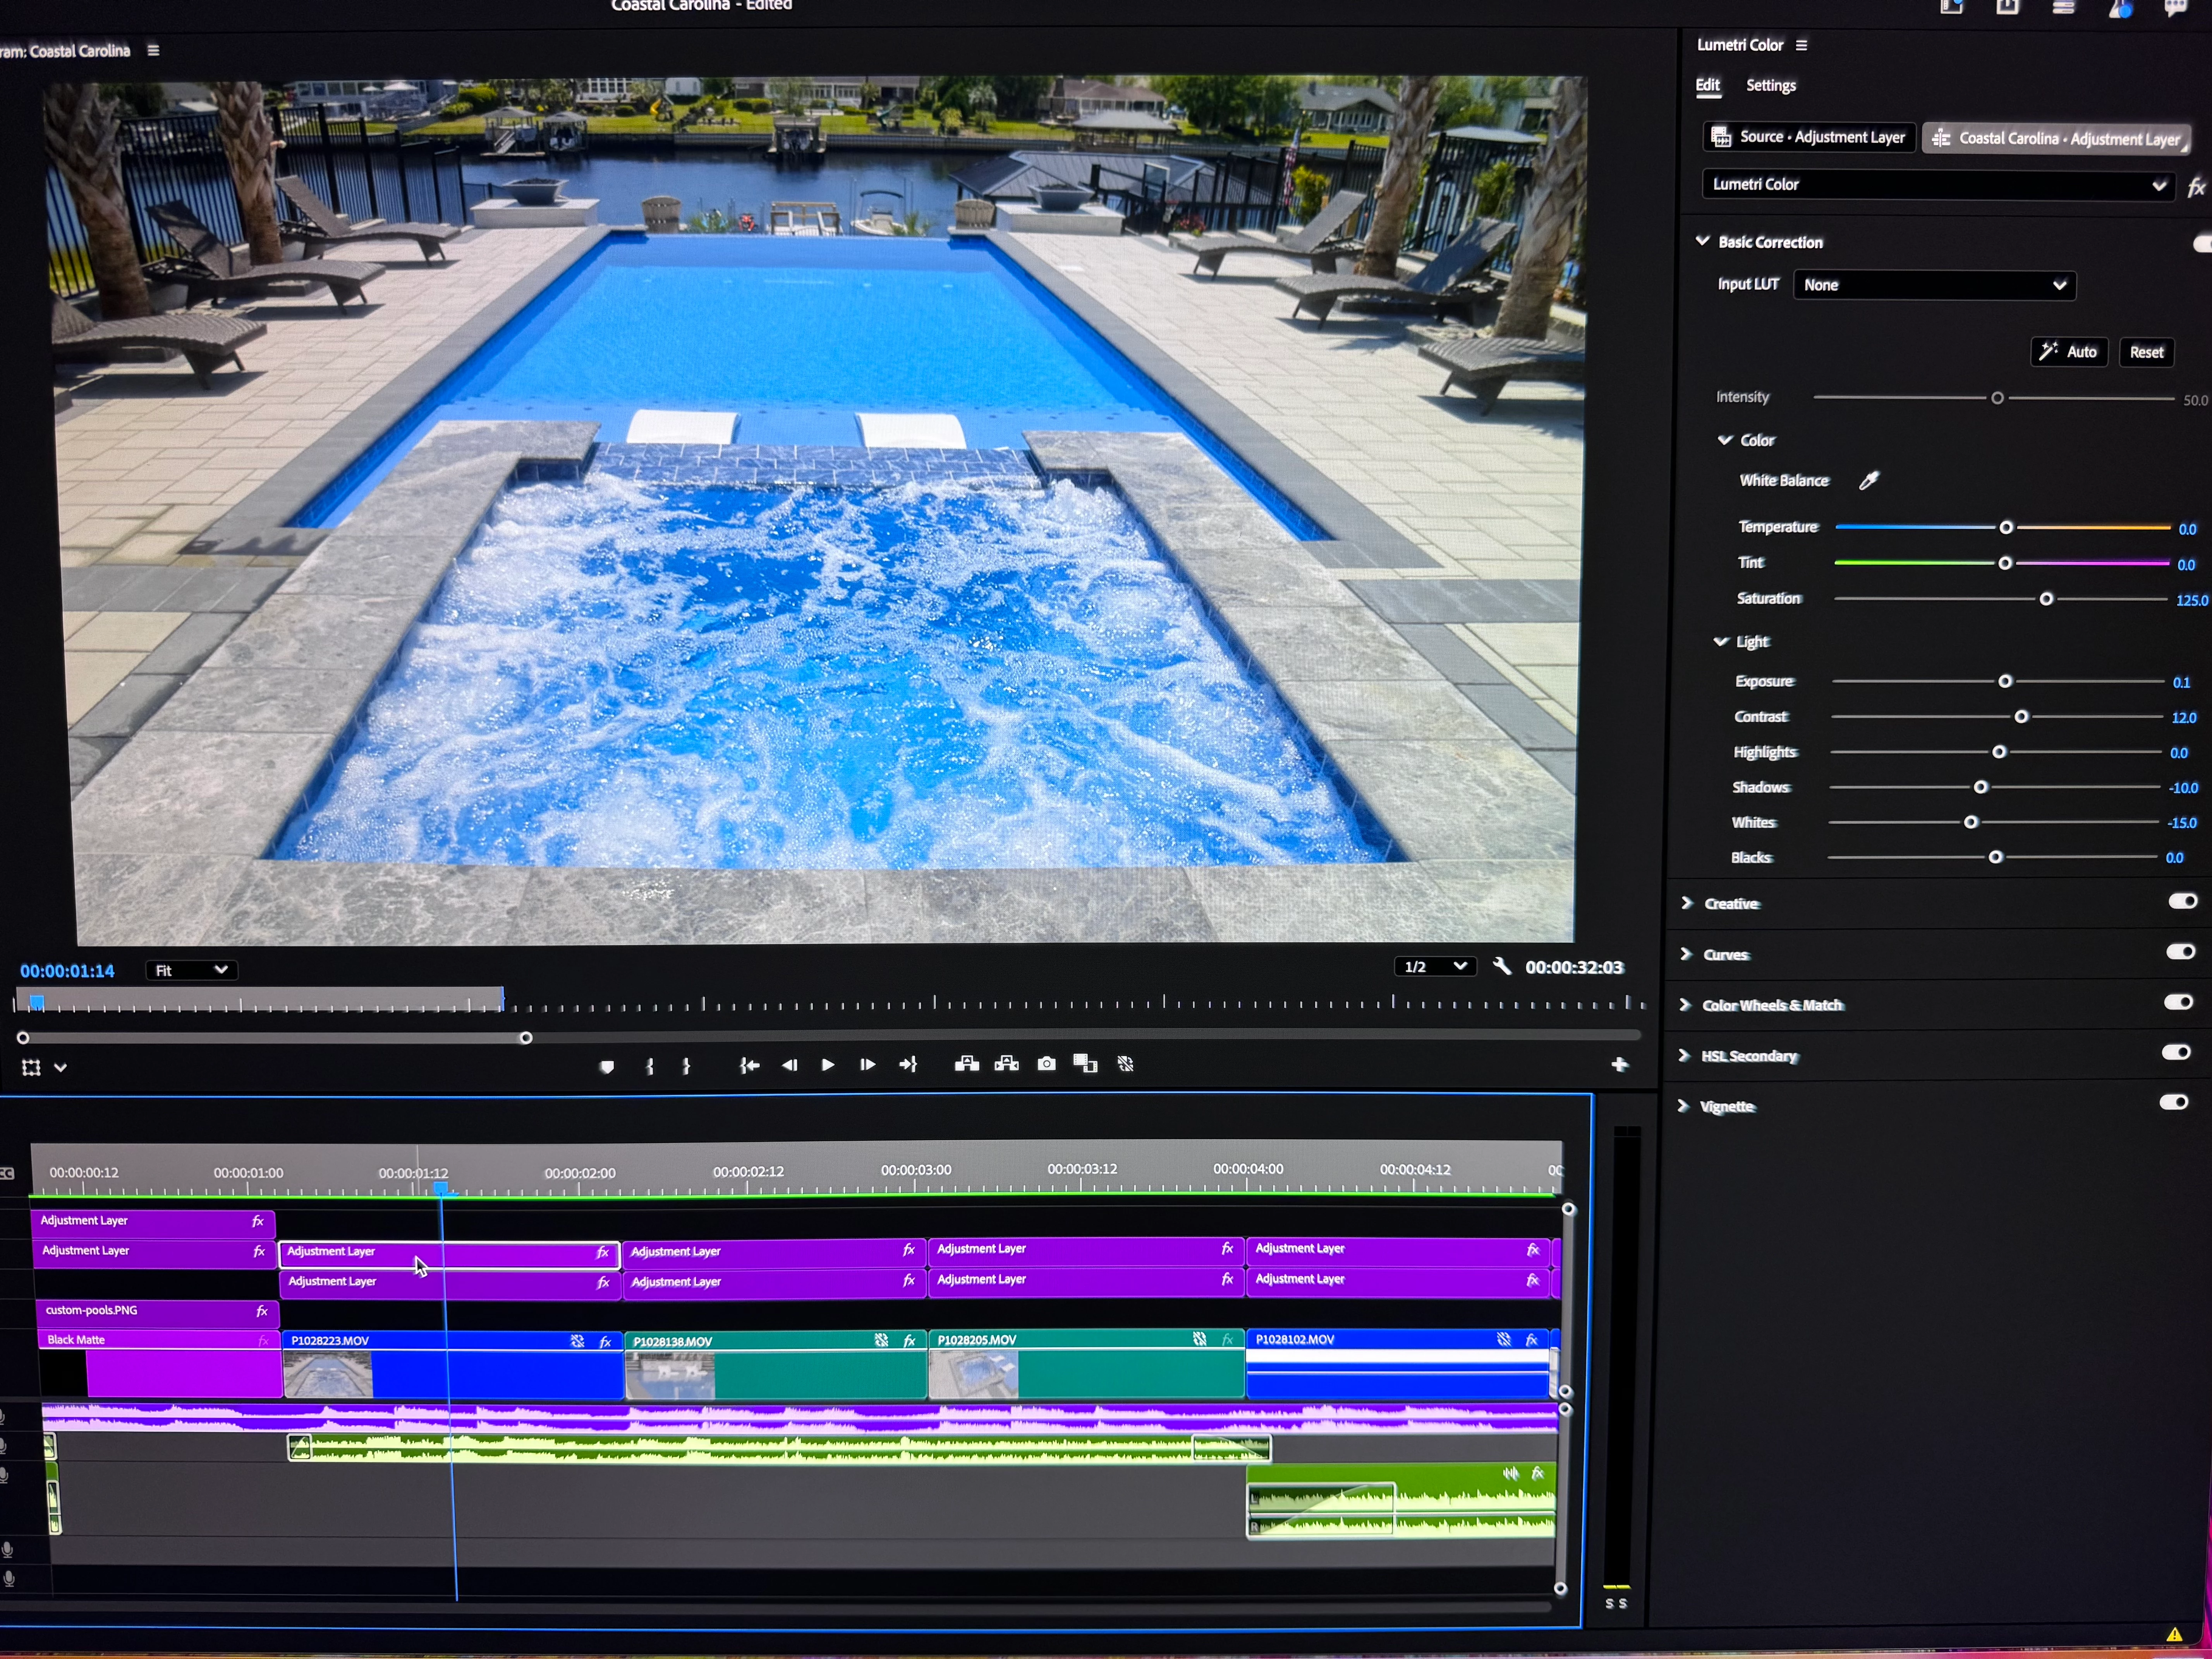
Task: Click the Mark In bracket icon
Action: tap(650, 1066)
